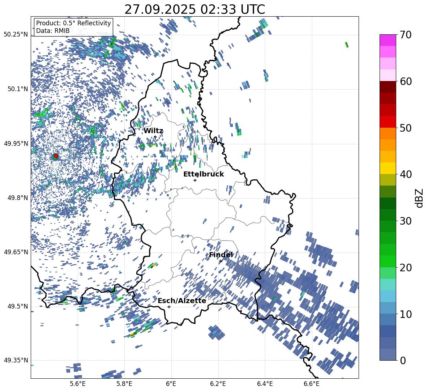
Task: Click the Data: RMIB text
Action: (x=53, y=31)
